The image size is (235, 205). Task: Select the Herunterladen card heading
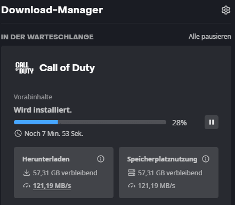coord(46,159)
